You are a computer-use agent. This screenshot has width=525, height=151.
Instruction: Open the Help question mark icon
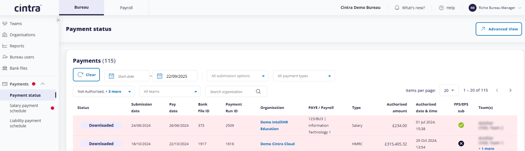(441, 8)
